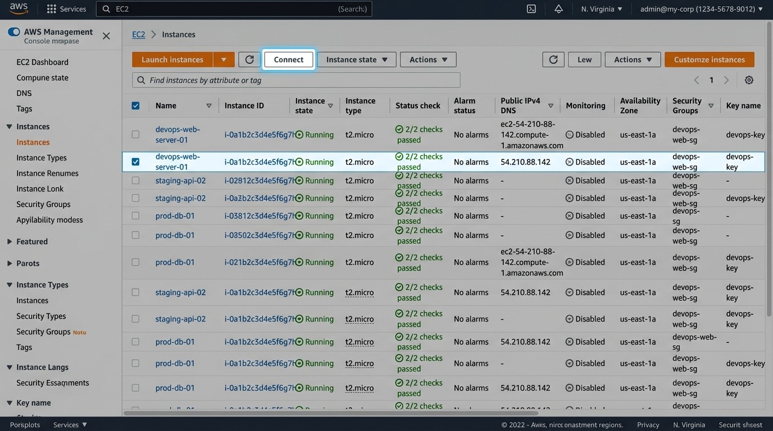The width and height of the screenshot is (773, 431).
Task: Open the CloudShell terminal icon
Action: tap(531, 9)
